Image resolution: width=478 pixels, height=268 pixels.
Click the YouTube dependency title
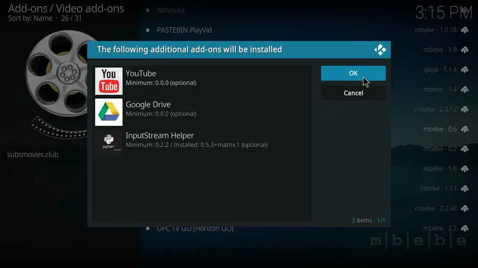[141, 73]
